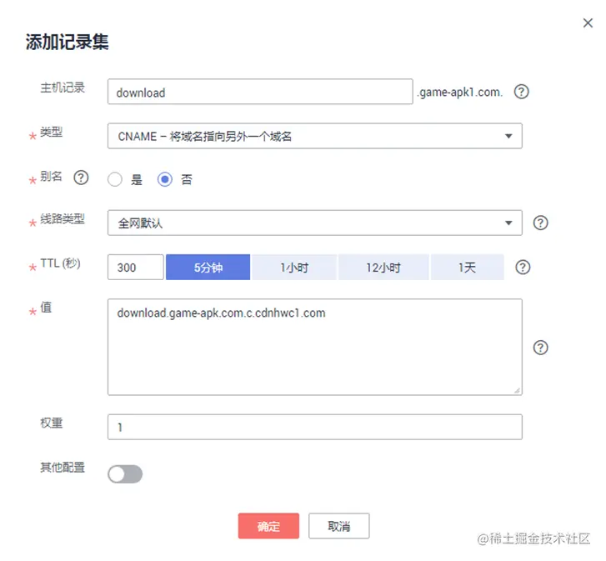Open the 线路类型 全网默认 dropdown
The width and height of the screenshot is (606, 561).
pyautogui.click(x=314, y=223)
